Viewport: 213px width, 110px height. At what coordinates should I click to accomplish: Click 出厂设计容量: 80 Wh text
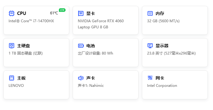click(x=95, y=53)
